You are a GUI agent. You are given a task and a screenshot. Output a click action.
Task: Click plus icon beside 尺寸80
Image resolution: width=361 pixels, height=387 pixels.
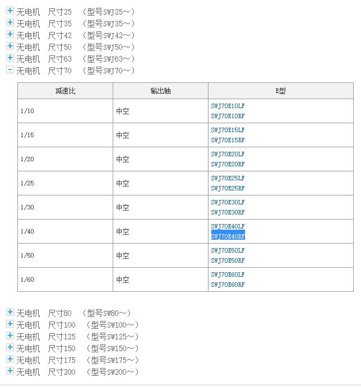pyautogui.click(x=10, y=312)
